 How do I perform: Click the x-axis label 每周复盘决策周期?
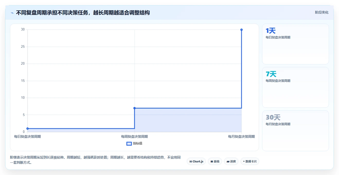click(x=135, y=137)
